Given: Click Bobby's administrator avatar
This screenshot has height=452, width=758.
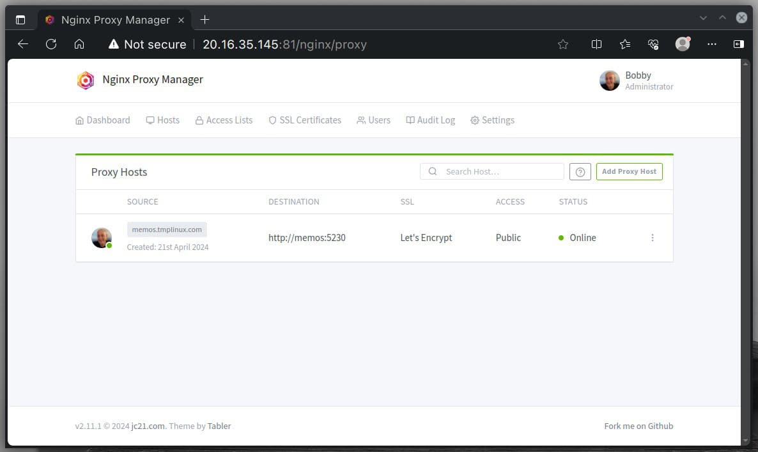Looking at the screenshot, I should tap(609, 80).
